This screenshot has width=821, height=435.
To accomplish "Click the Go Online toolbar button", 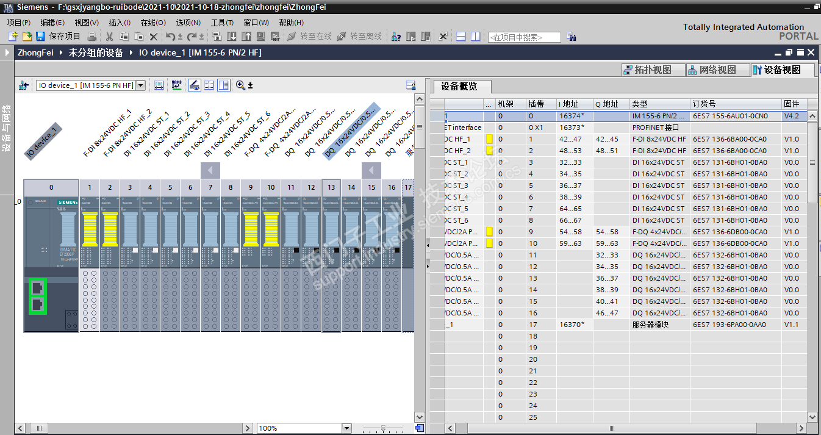I will (309, 37).
